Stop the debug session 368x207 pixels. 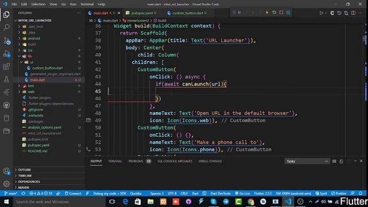coord(281,13)
